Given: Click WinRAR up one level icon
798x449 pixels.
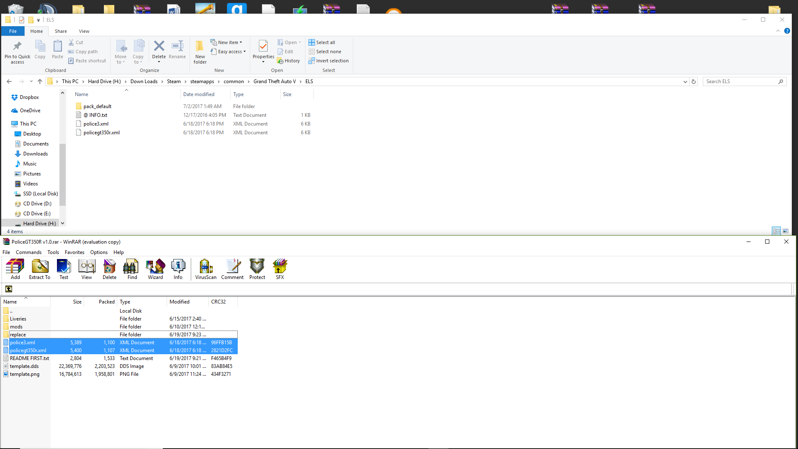Looking at the screenshot, I should tap(9, 289).
